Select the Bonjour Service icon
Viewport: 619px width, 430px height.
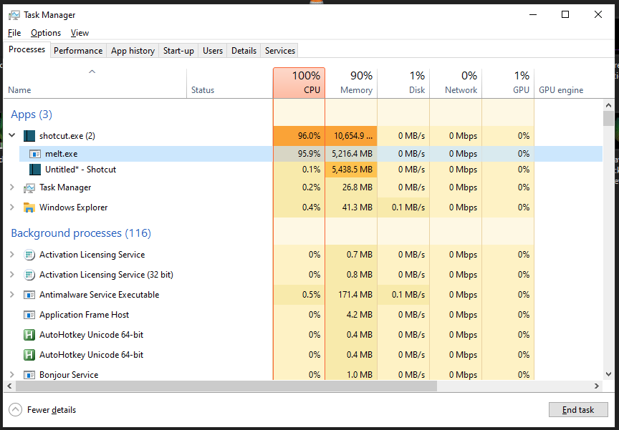tap(29, 374)
